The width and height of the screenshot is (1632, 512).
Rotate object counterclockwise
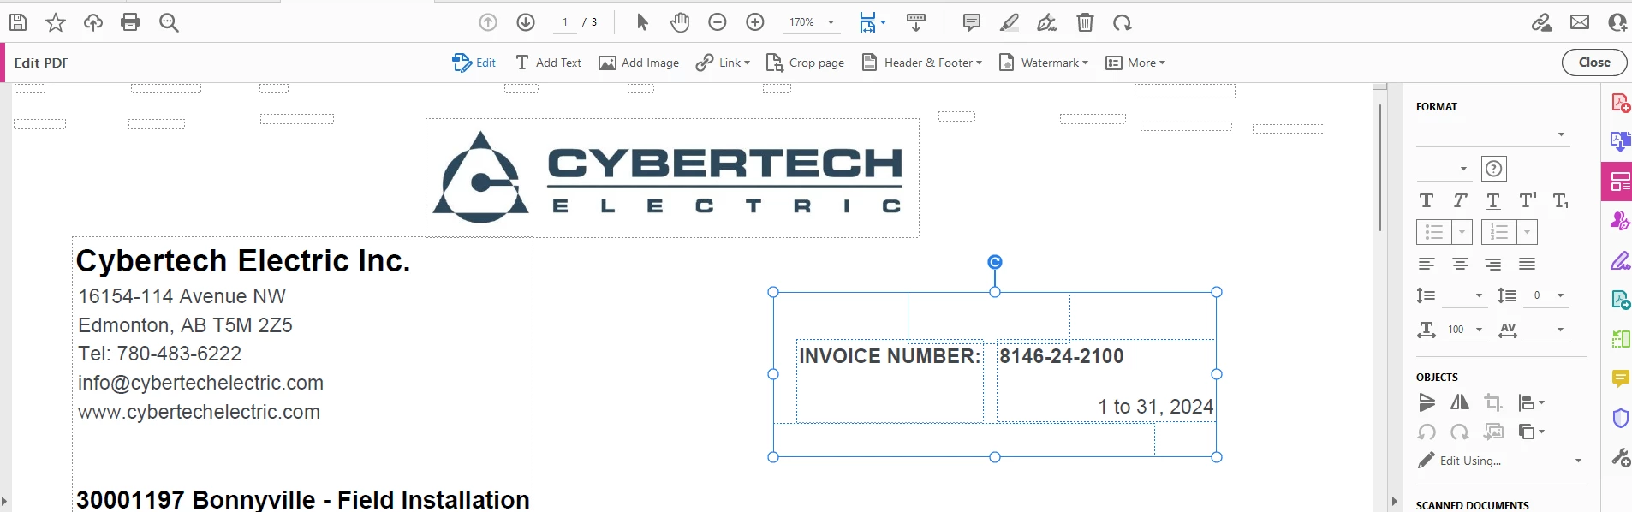1427,432
